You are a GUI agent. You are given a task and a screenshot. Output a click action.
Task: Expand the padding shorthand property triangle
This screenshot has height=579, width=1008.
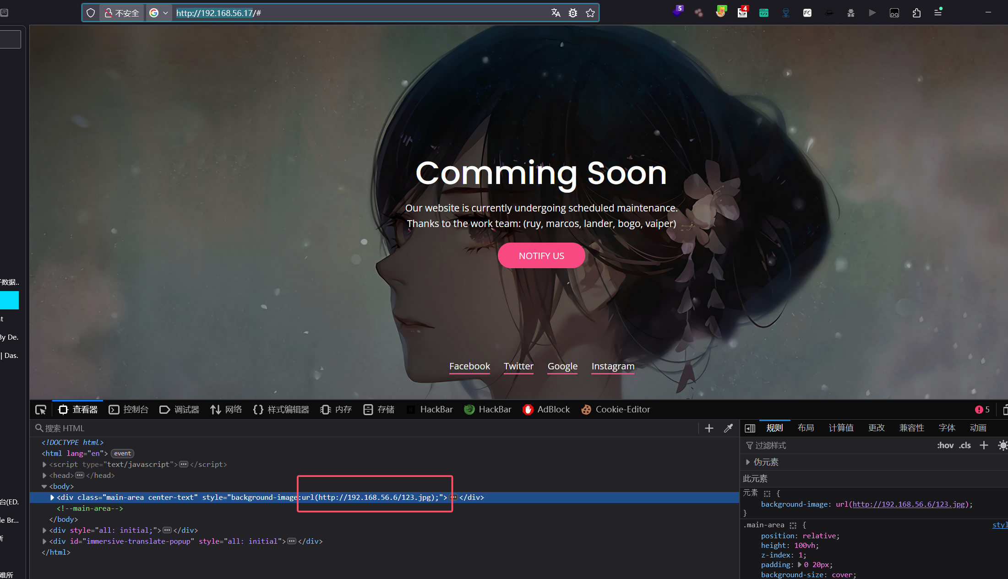[800, 564]
